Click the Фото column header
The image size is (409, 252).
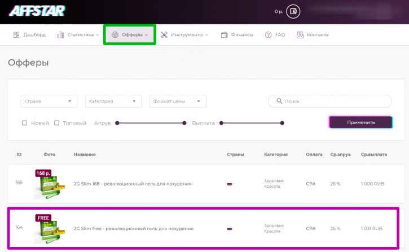(49, 154)
